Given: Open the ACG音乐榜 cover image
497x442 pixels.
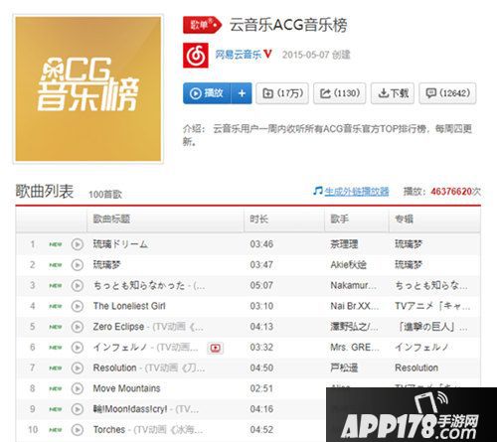Looking at the screenshot, I should [x=88, y=89].
